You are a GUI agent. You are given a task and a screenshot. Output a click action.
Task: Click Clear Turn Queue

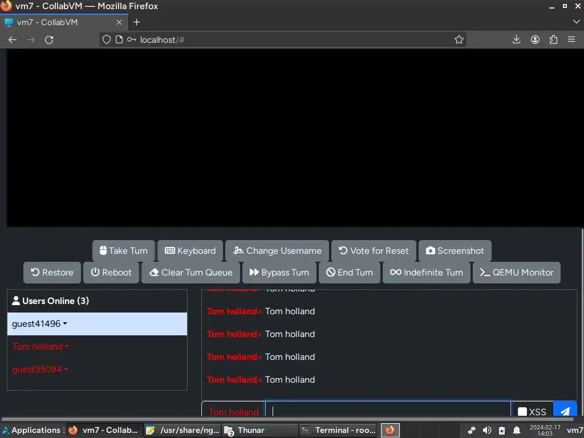coord(190,272)
